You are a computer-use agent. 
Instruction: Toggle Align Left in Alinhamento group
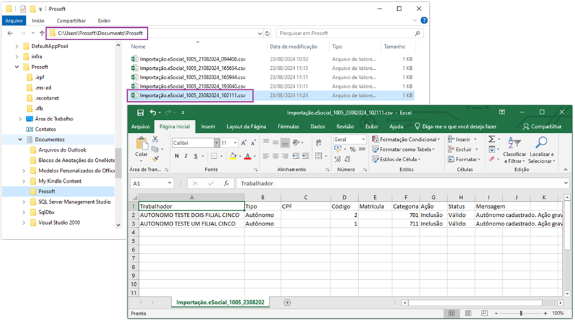click(x=266, y=156)
